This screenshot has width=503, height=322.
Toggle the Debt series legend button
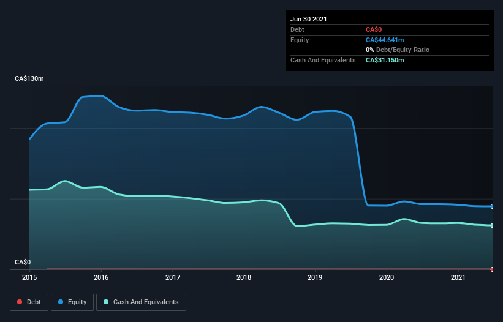pos(29,302)
